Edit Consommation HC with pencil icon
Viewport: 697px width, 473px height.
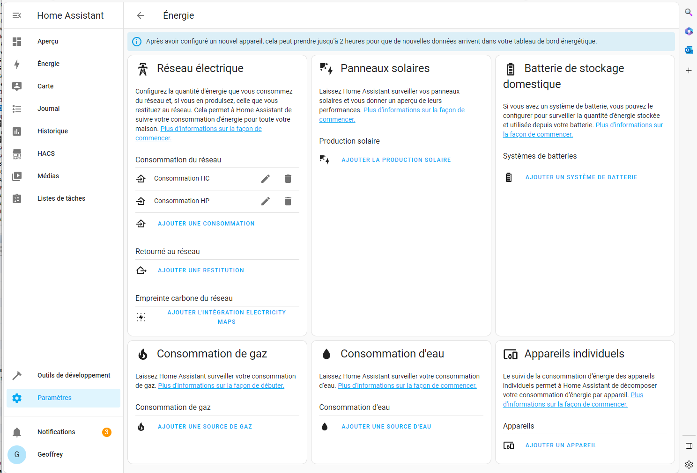pos(266,179)
